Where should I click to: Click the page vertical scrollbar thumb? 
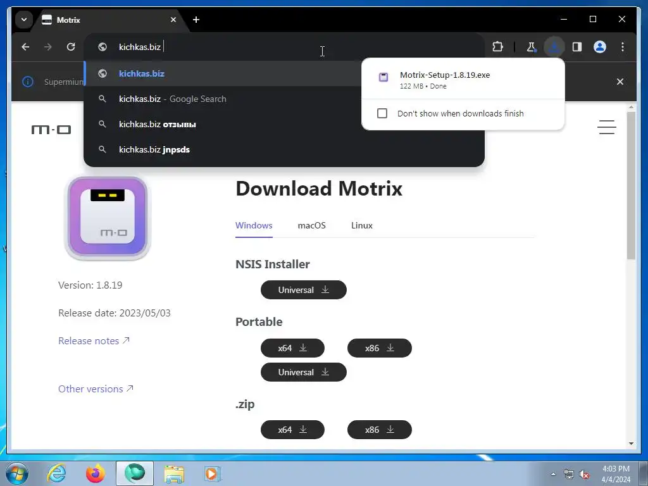[631, 186]
